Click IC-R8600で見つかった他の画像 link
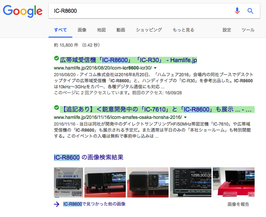This screenshot has height=217, width=266. coord(94,204)
